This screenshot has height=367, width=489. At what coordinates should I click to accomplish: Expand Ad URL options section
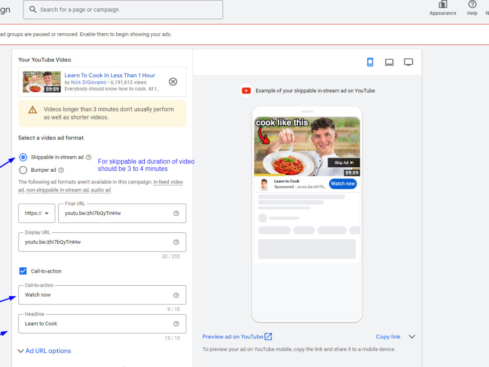pos(44,351)
